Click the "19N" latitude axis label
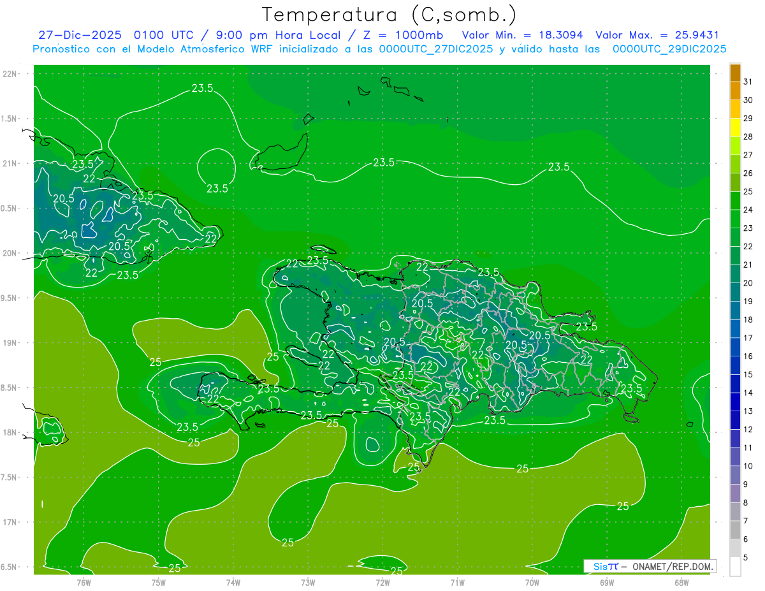Screen dimensions: 765x591 pyautogui.click(x=10, y=343)
